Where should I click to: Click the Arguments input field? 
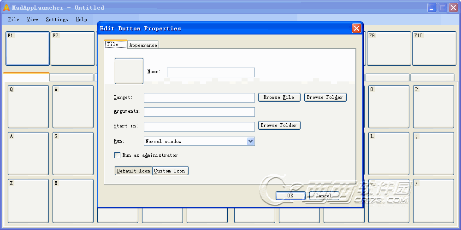(x=199, y=112)
